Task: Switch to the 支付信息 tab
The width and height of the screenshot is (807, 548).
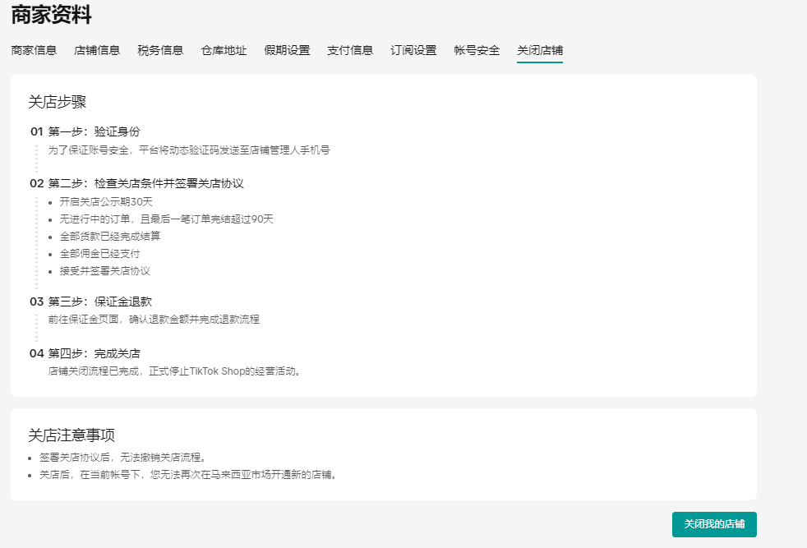Action: (x=350, y=50)
